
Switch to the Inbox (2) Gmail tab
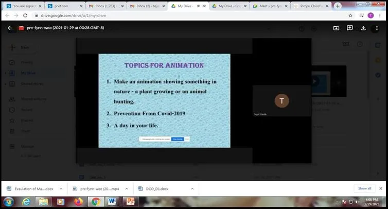[x=147, y=6]
